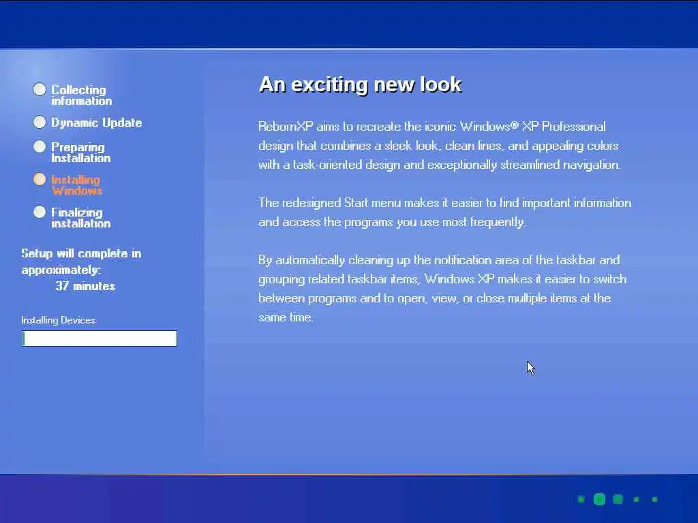This screenshot has height=523, width=698.
Task: Click the 'Dynamic Update' step label
Action: tap(97, 123)
